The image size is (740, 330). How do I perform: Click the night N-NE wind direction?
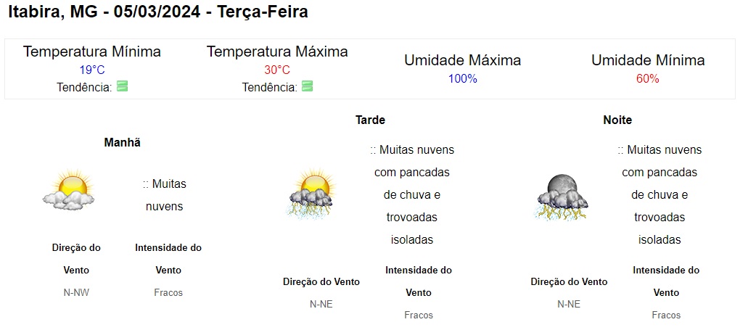tap(569, 305)
